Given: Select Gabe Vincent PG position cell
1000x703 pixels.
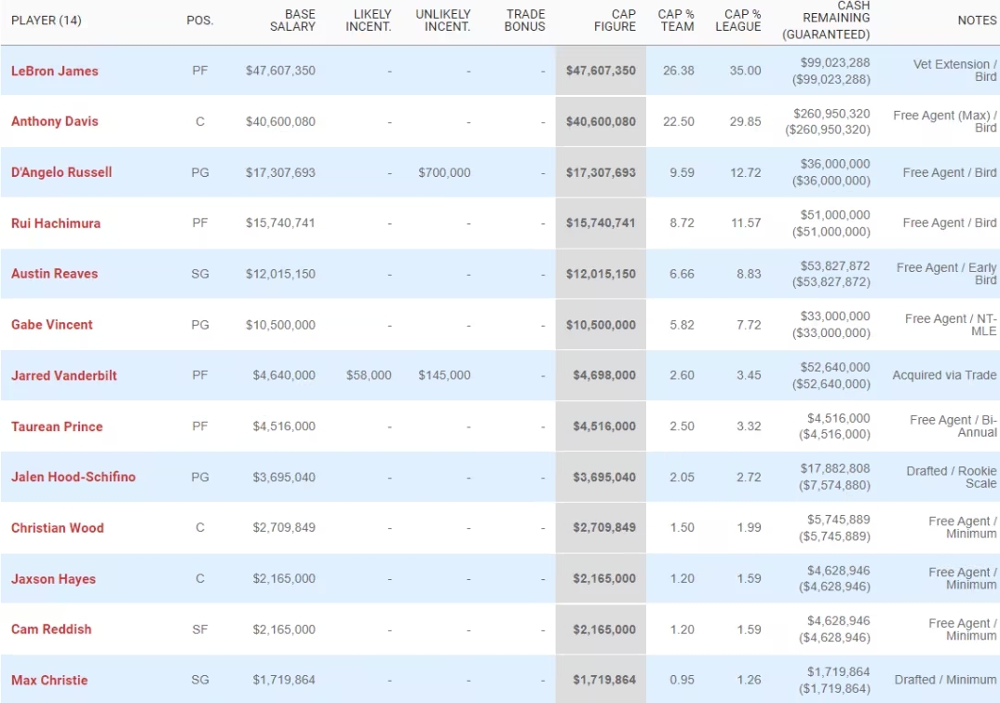Looking at the screenshot, I should [x=200, y=325].
